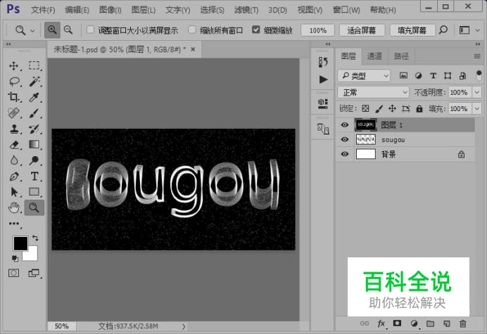
Task: Select the Blur tool
Action: [x=13, y=160]
